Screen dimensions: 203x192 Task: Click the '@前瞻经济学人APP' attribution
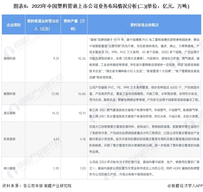pos(185,186)
